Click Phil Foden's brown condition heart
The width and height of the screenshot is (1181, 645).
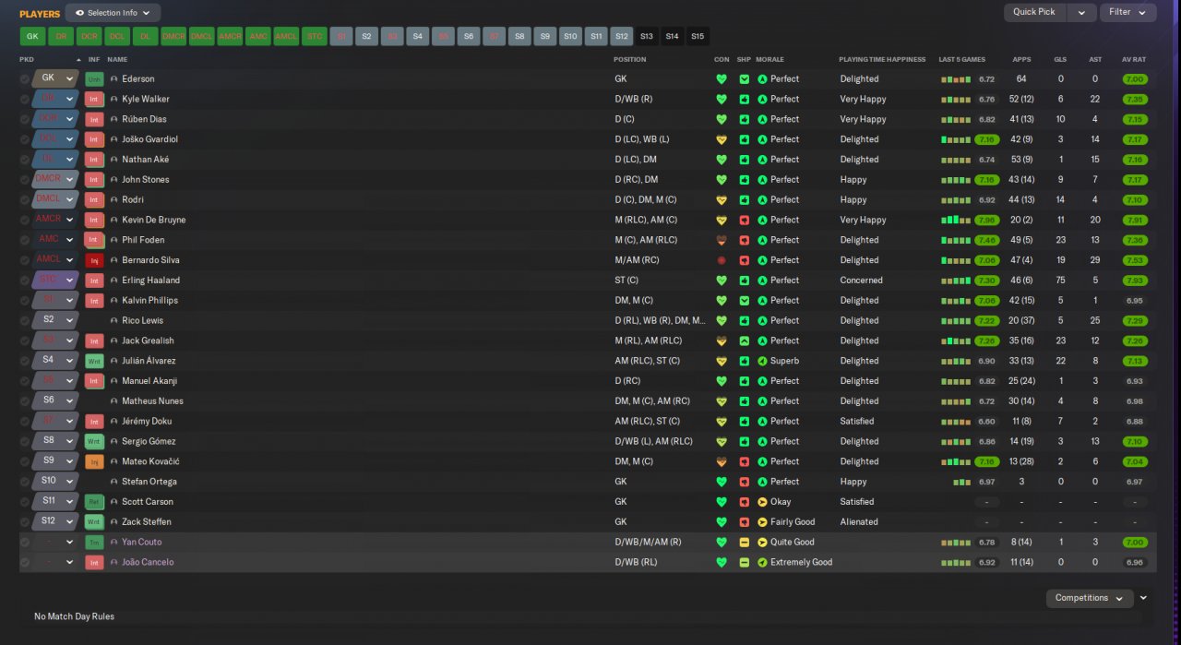722,240
